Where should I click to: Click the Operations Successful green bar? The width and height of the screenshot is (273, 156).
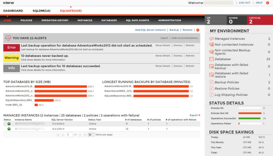tap(250, 118)
